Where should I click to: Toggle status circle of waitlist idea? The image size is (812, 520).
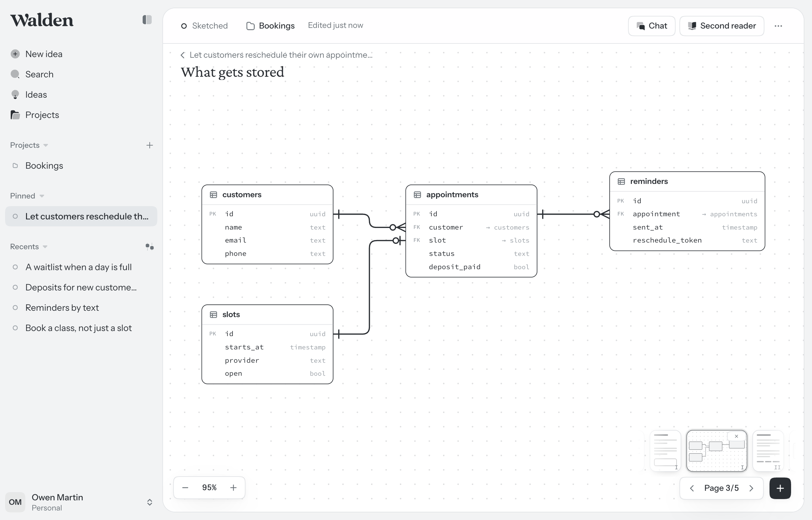click(x=15, y=267)
